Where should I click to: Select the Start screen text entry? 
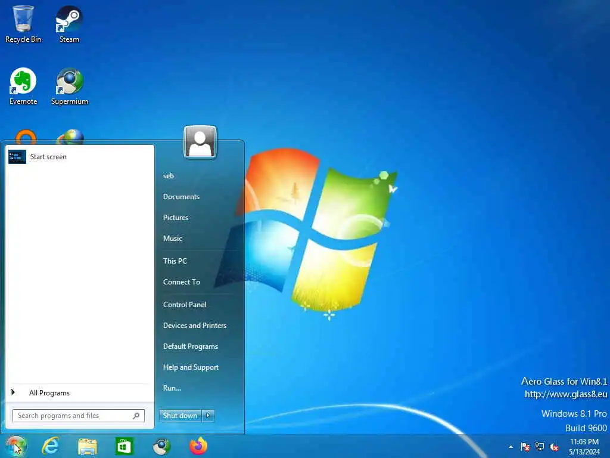(x=48, y=157)
